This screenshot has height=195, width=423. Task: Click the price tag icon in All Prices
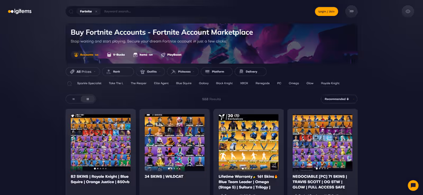click(72, 72)
